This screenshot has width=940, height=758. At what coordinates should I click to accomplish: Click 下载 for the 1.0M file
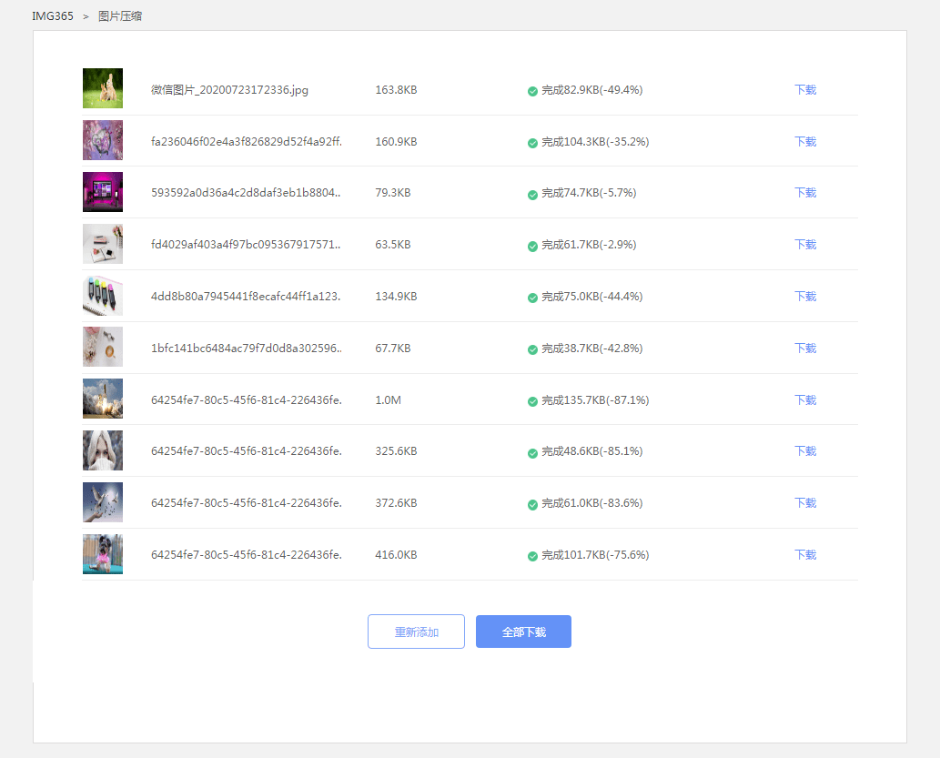click(805, 400)
